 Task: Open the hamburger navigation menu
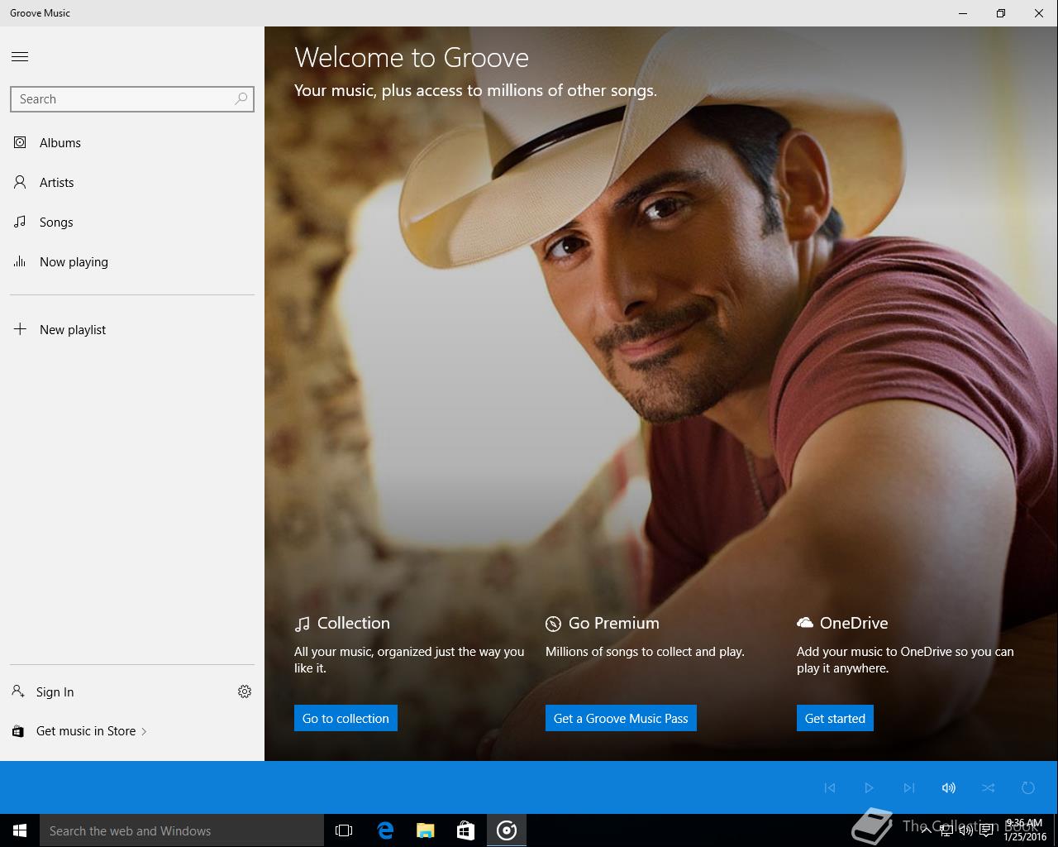(20, 56)
